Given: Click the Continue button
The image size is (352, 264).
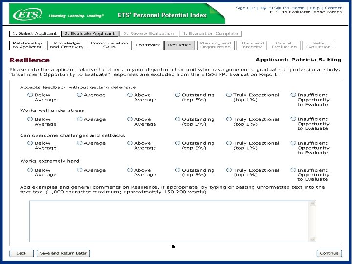Looking at the screenshot, I should click(329, 253).
